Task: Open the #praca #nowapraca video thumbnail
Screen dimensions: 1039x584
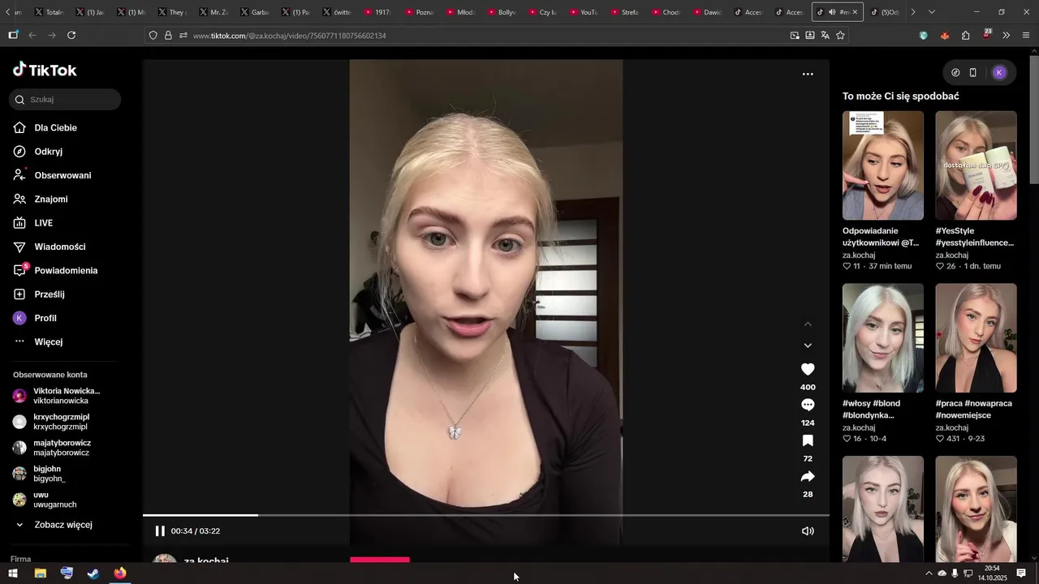Action: click(x=976, y=337)
